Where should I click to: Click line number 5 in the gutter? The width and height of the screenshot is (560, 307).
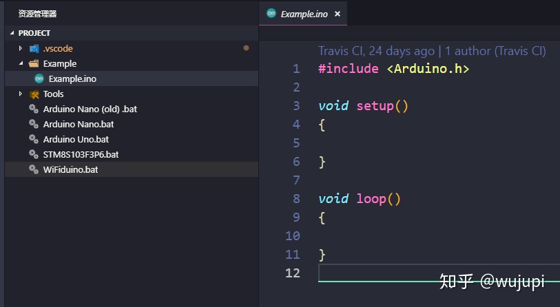(296, 143)
